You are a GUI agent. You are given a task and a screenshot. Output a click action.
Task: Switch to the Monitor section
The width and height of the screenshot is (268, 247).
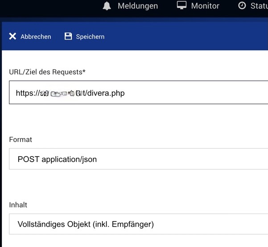tap(205, 6)
